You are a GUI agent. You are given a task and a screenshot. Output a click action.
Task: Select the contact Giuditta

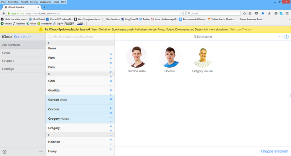[x=80, y=90]
